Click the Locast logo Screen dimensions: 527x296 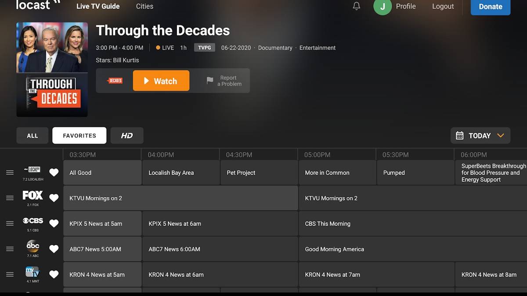click(38, 5)
